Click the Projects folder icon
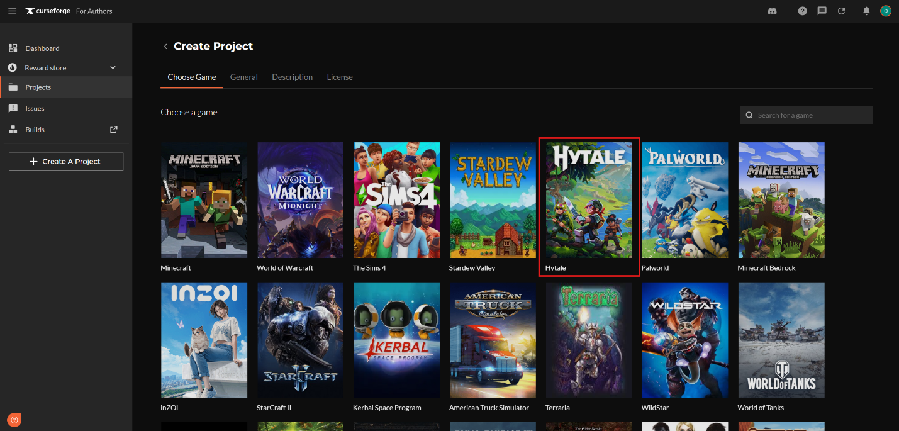Image resolution: width=899 pixels, height=431 pixels. (13, 87)
